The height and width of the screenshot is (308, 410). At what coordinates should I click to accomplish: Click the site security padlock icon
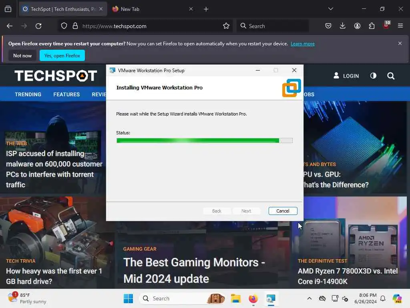pyautogui.click(x=75, y=26)
